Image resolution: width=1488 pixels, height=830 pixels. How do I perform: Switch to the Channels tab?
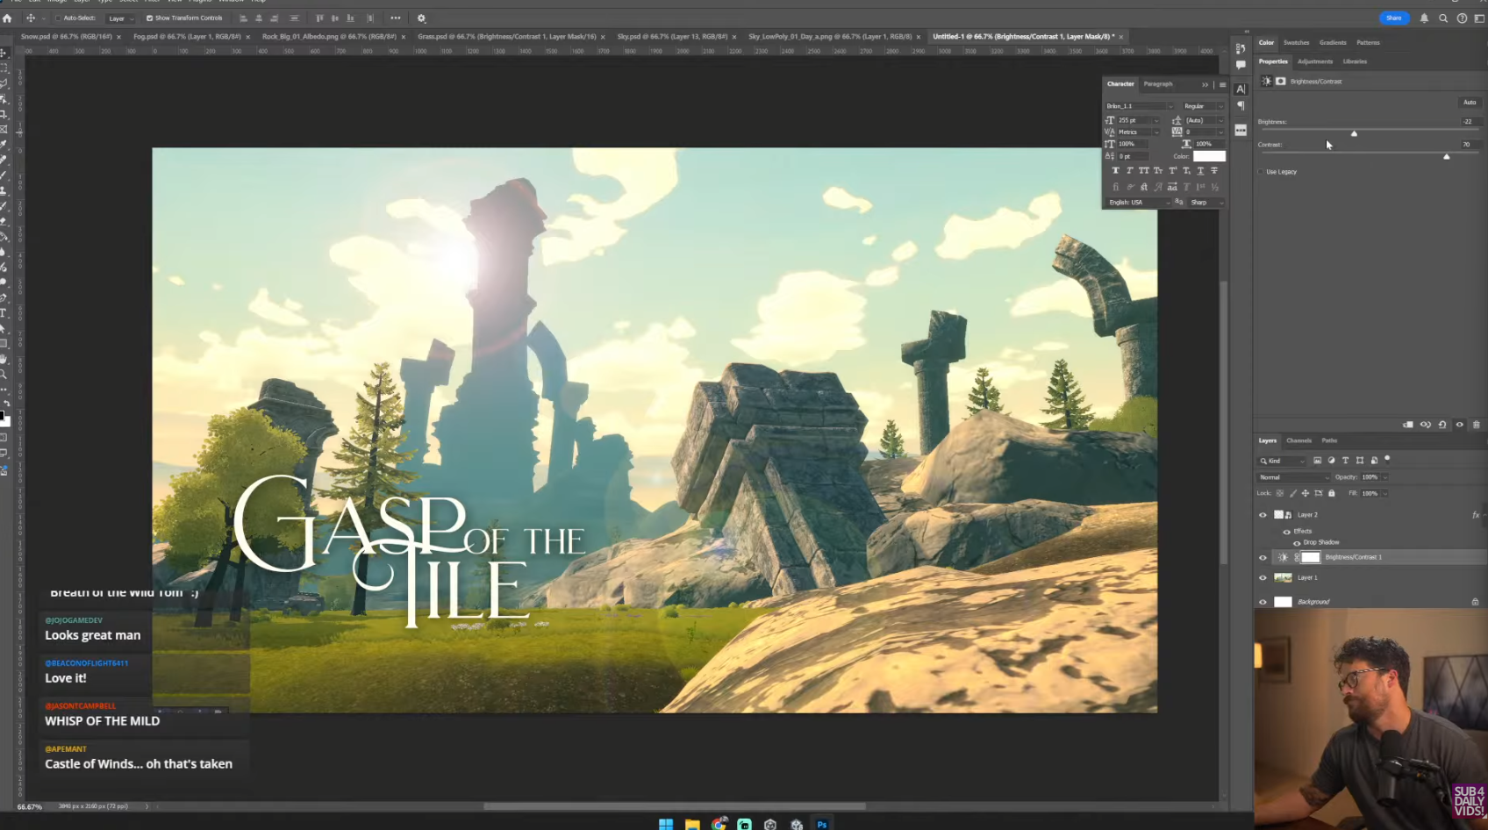click(1298, 440)
